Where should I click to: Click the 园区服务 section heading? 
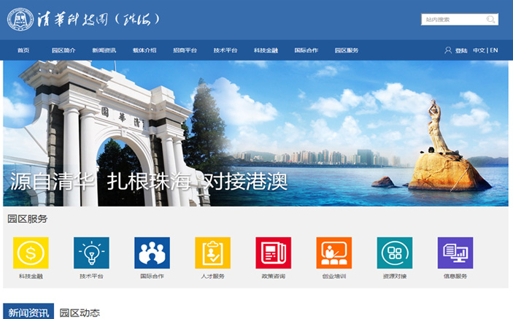(28, 219)
